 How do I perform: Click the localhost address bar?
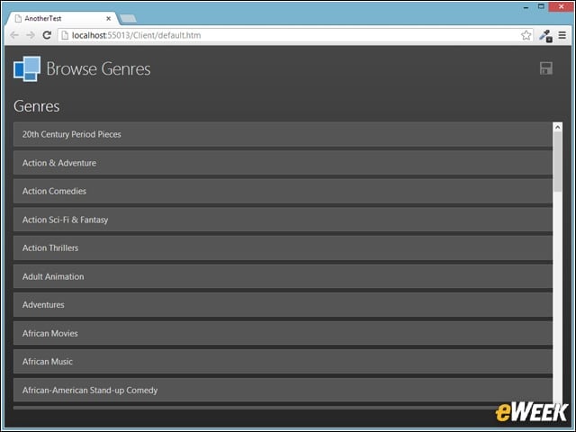point(290,35)
